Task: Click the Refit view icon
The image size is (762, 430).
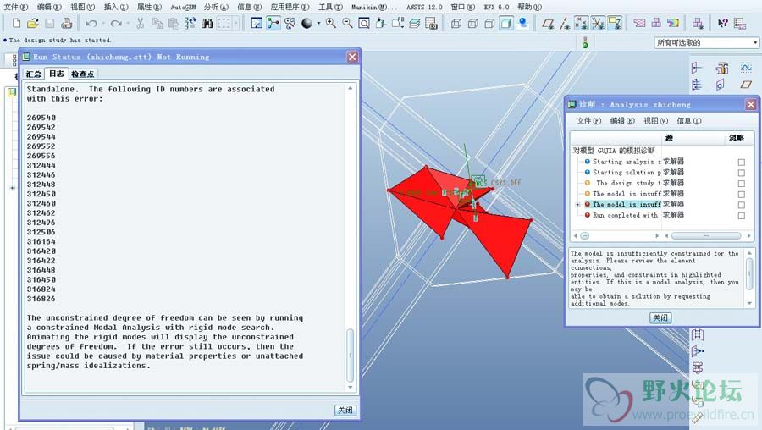Action: [x=364, y=23]
